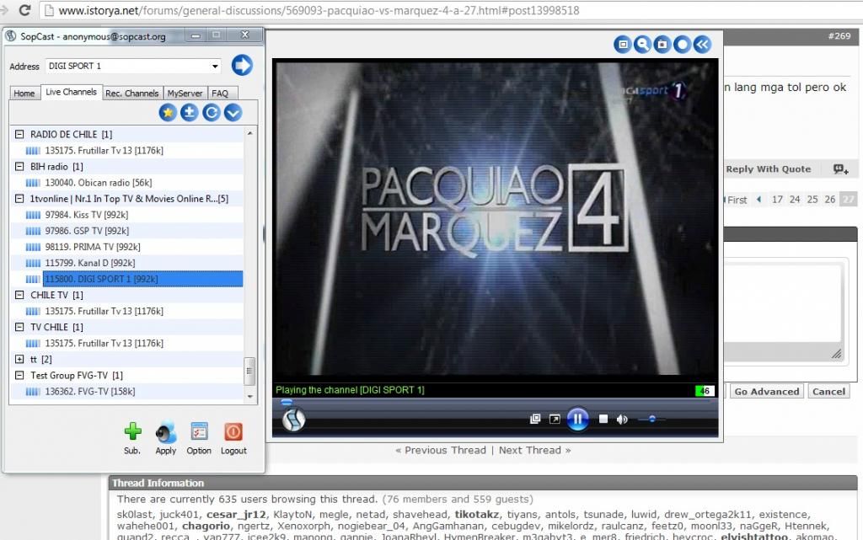Stop the video playback
This screenshot has height=540, width=863.
click(603, 419)
